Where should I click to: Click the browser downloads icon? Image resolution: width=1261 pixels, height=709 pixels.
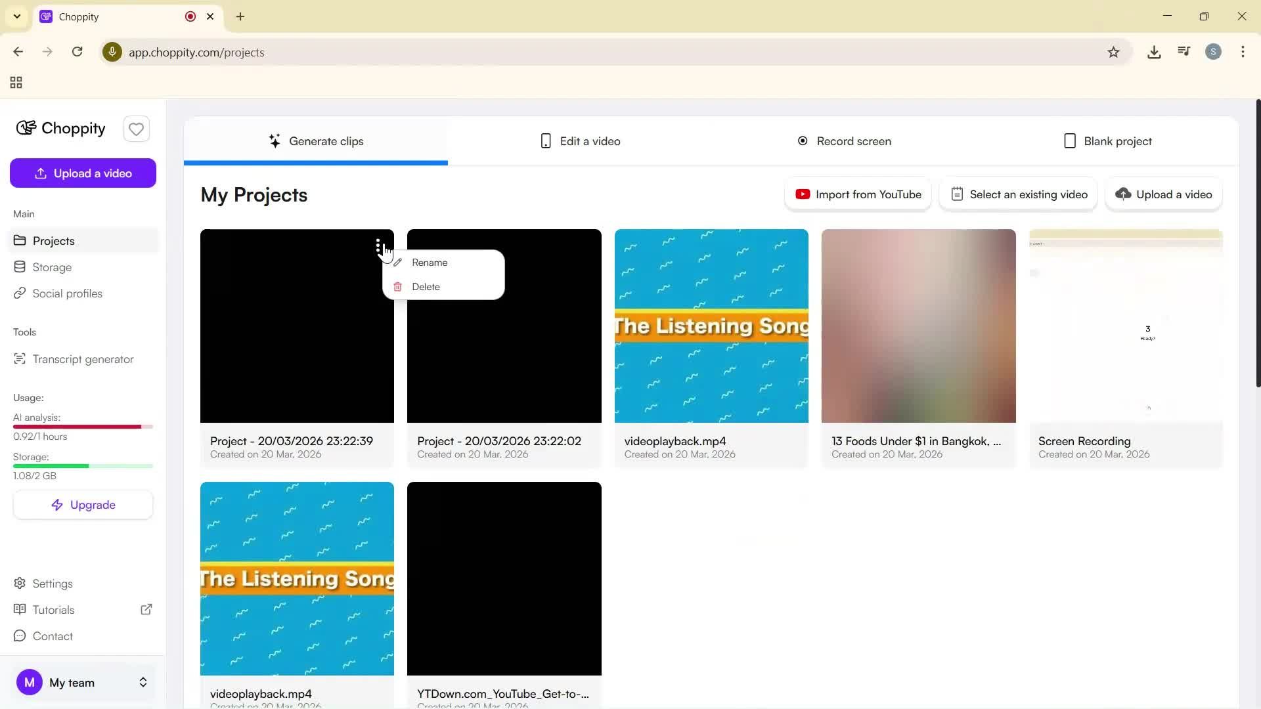(x=1154, y=52)
